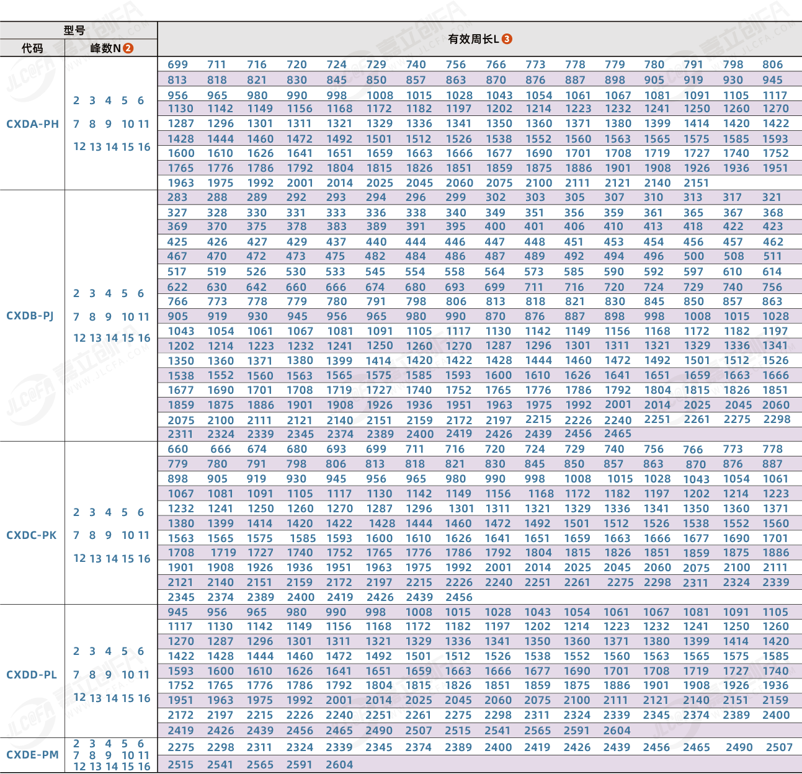Click value 558 in the table

click(x=455, y=272)
